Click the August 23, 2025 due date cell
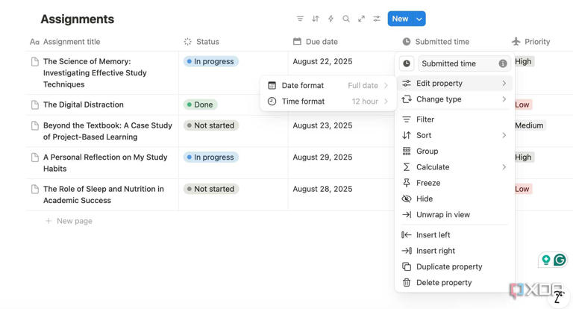Screen dimensions: 573x309 pyautogui.click(x=322, y=125)
